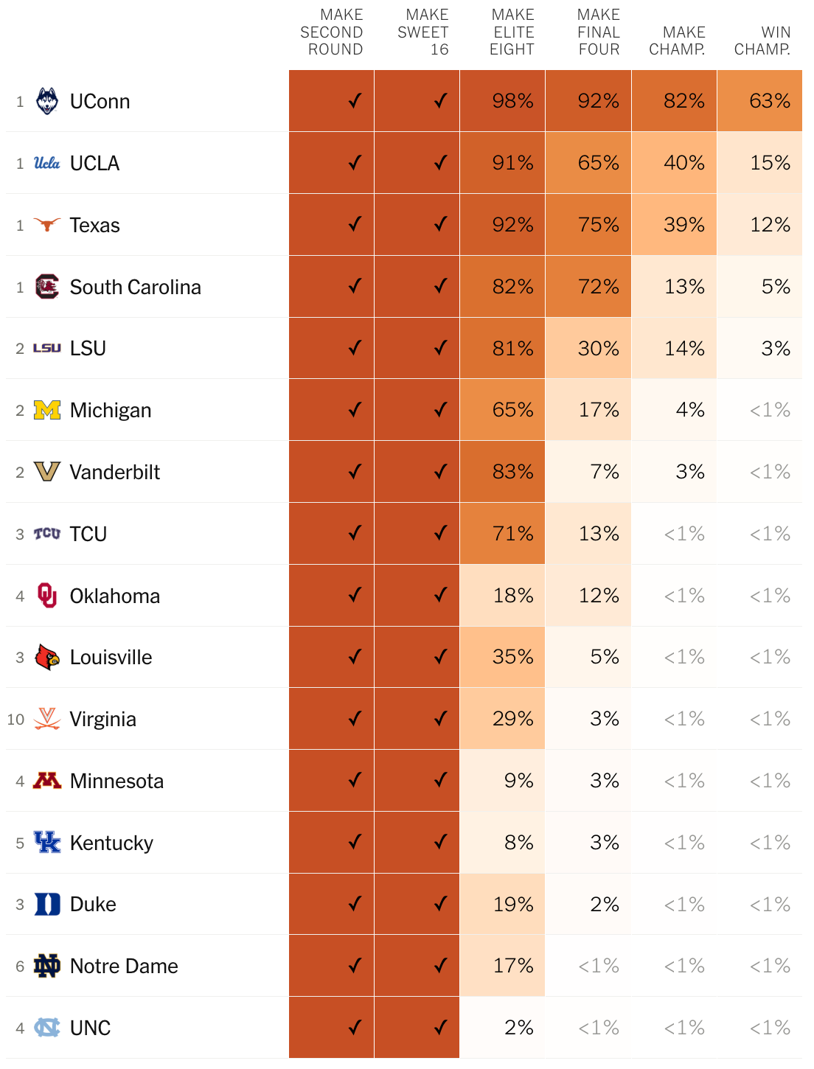Click UConn's 63% win championship cell

[x=759, y=101]
